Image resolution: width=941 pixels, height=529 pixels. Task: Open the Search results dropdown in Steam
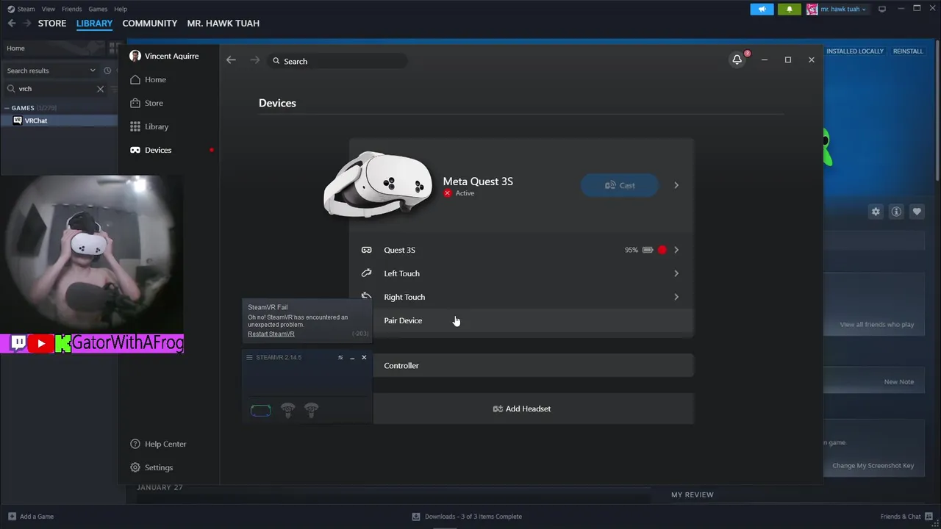(51, 71)
